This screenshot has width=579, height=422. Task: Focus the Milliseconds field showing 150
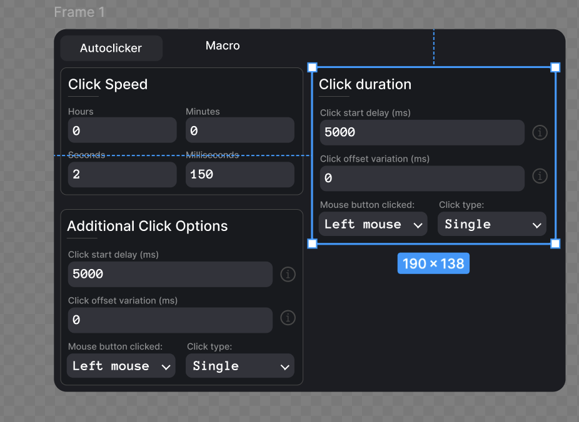point(239,175)
